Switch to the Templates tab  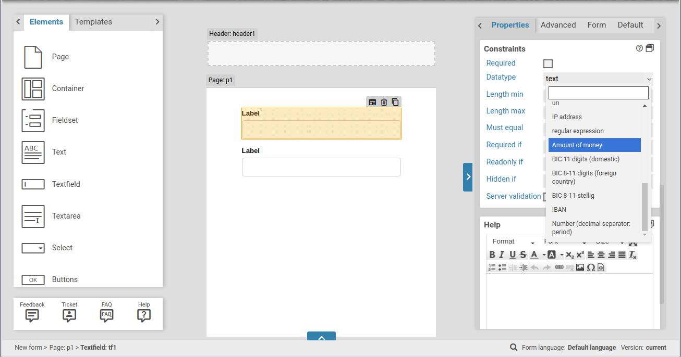(x=93, y=22)
